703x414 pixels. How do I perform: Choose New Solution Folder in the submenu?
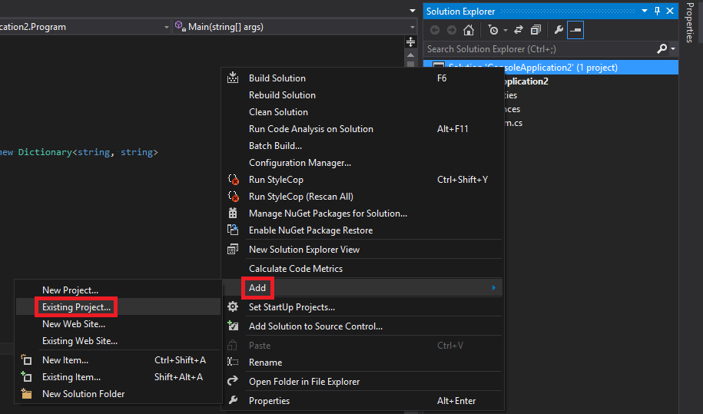84,394
